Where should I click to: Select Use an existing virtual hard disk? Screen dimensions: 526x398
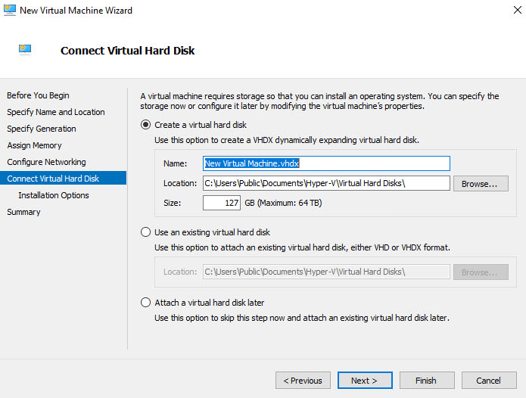coord(145,232)
